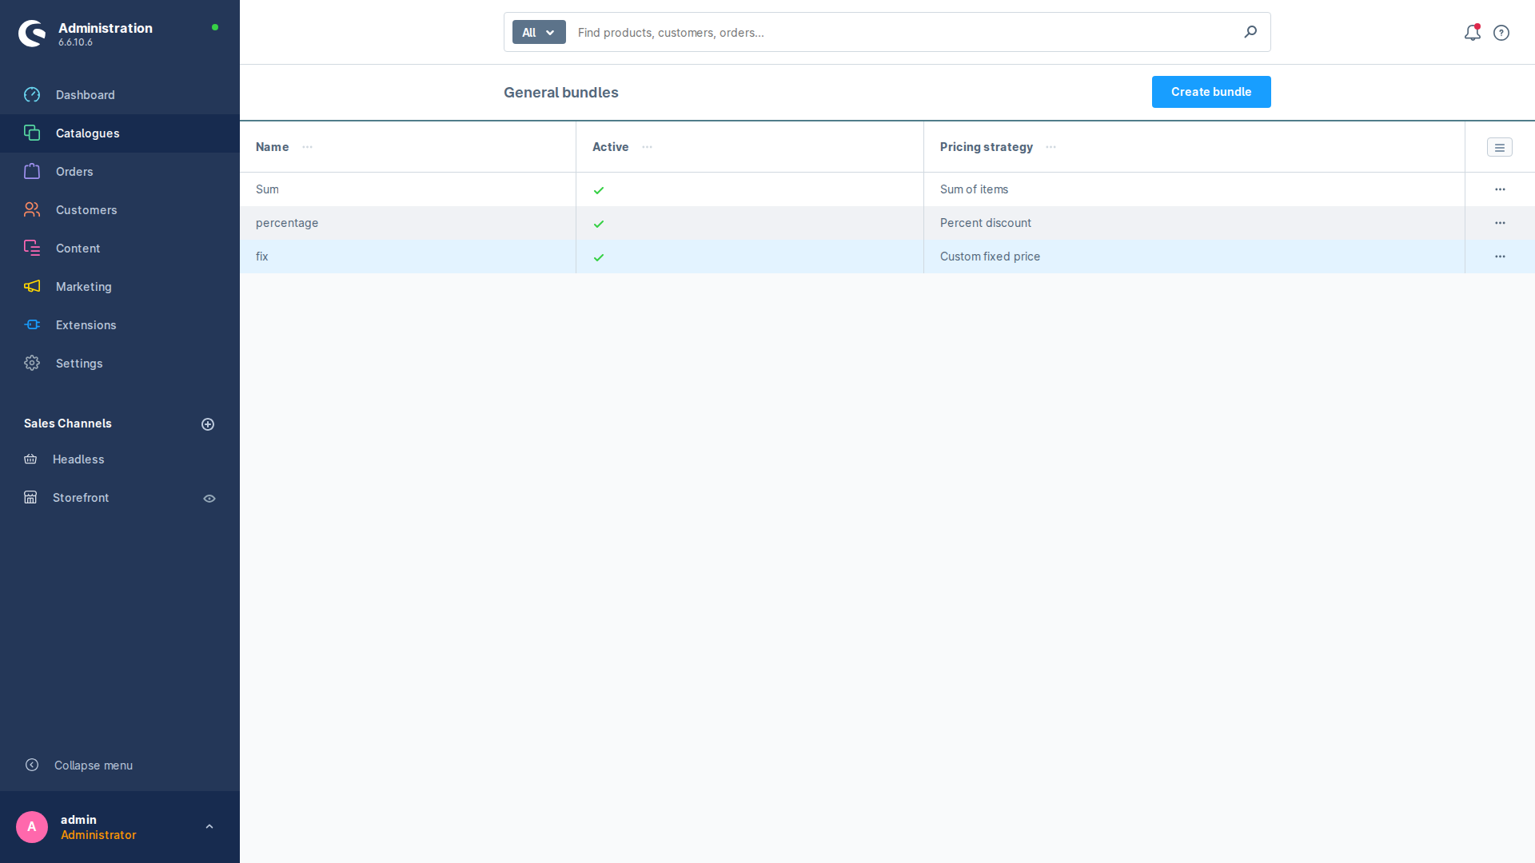
Task: Open the Settings gear menu item
Action: point(79,364)
